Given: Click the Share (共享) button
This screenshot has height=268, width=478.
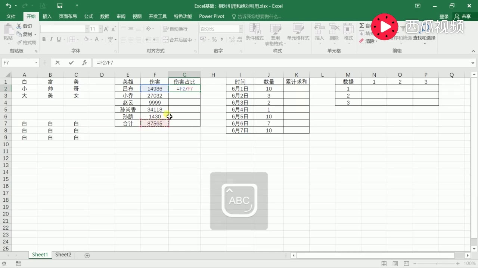Looking at the screenshot, I should [463, 16].
